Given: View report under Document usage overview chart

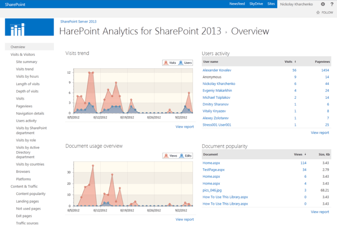Looking at the screenshot, I should point(185,219).
